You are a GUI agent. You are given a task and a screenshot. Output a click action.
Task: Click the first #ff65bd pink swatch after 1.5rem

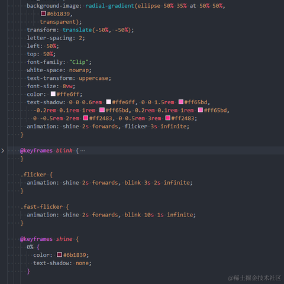pos(181,102)
